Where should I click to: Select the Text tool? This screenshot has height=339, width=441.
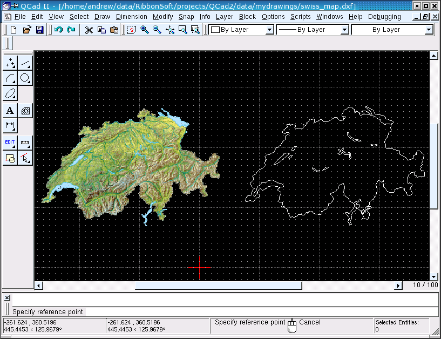[x=10, y=111]
